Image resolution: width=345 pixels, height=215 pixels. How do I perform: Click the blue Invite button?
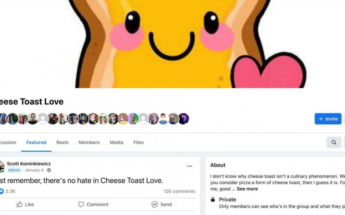point(328,119)
